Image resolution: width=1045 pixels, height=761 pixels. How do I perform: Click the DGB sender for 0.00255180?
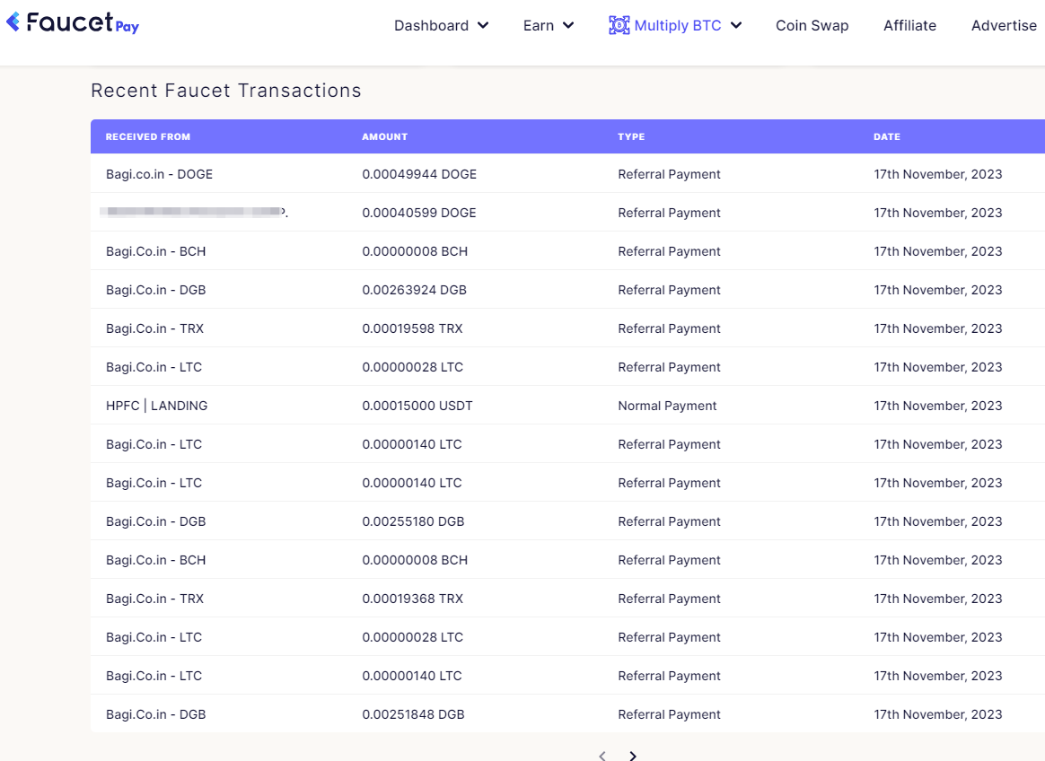tap(156, 521)
